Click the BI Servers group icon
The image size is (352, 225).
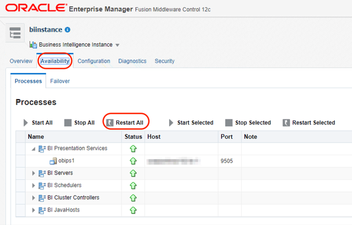click(42, 173)
